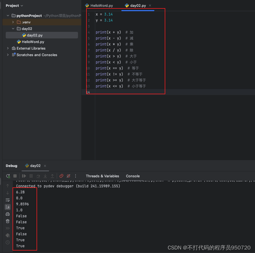Image resolution: width=255 pixels, height=253 pixels.
Task: Click the 0.0 console output
Action: [x=19, y=198]
